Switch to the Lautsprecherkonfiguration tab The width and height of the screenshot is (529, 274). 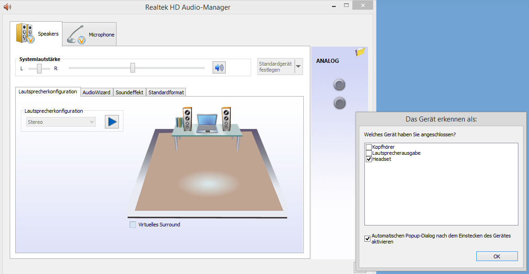point(48,91)
